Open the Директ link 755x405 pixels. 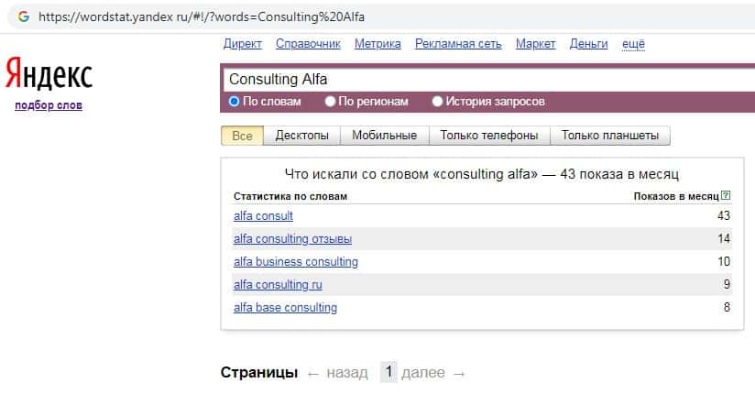coord(243,44)
